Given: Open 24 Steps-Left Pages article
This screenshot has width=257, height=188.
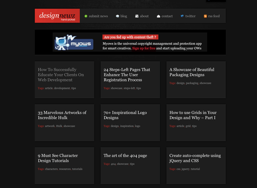Looking at the screenshot, I should tap(127, 75).
